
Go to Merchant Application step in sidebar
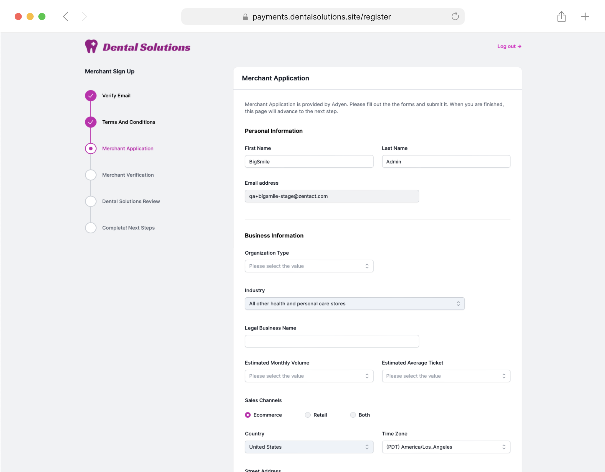click(128, 148)
